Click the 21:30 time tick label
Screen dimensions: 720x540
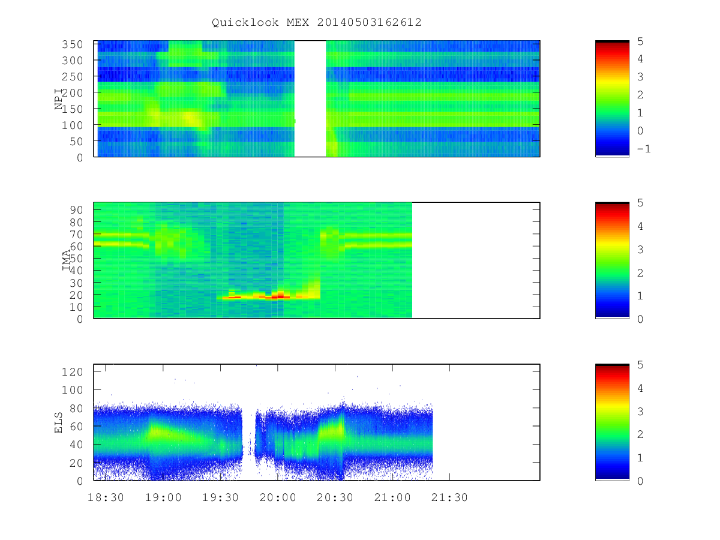(449, 498)
